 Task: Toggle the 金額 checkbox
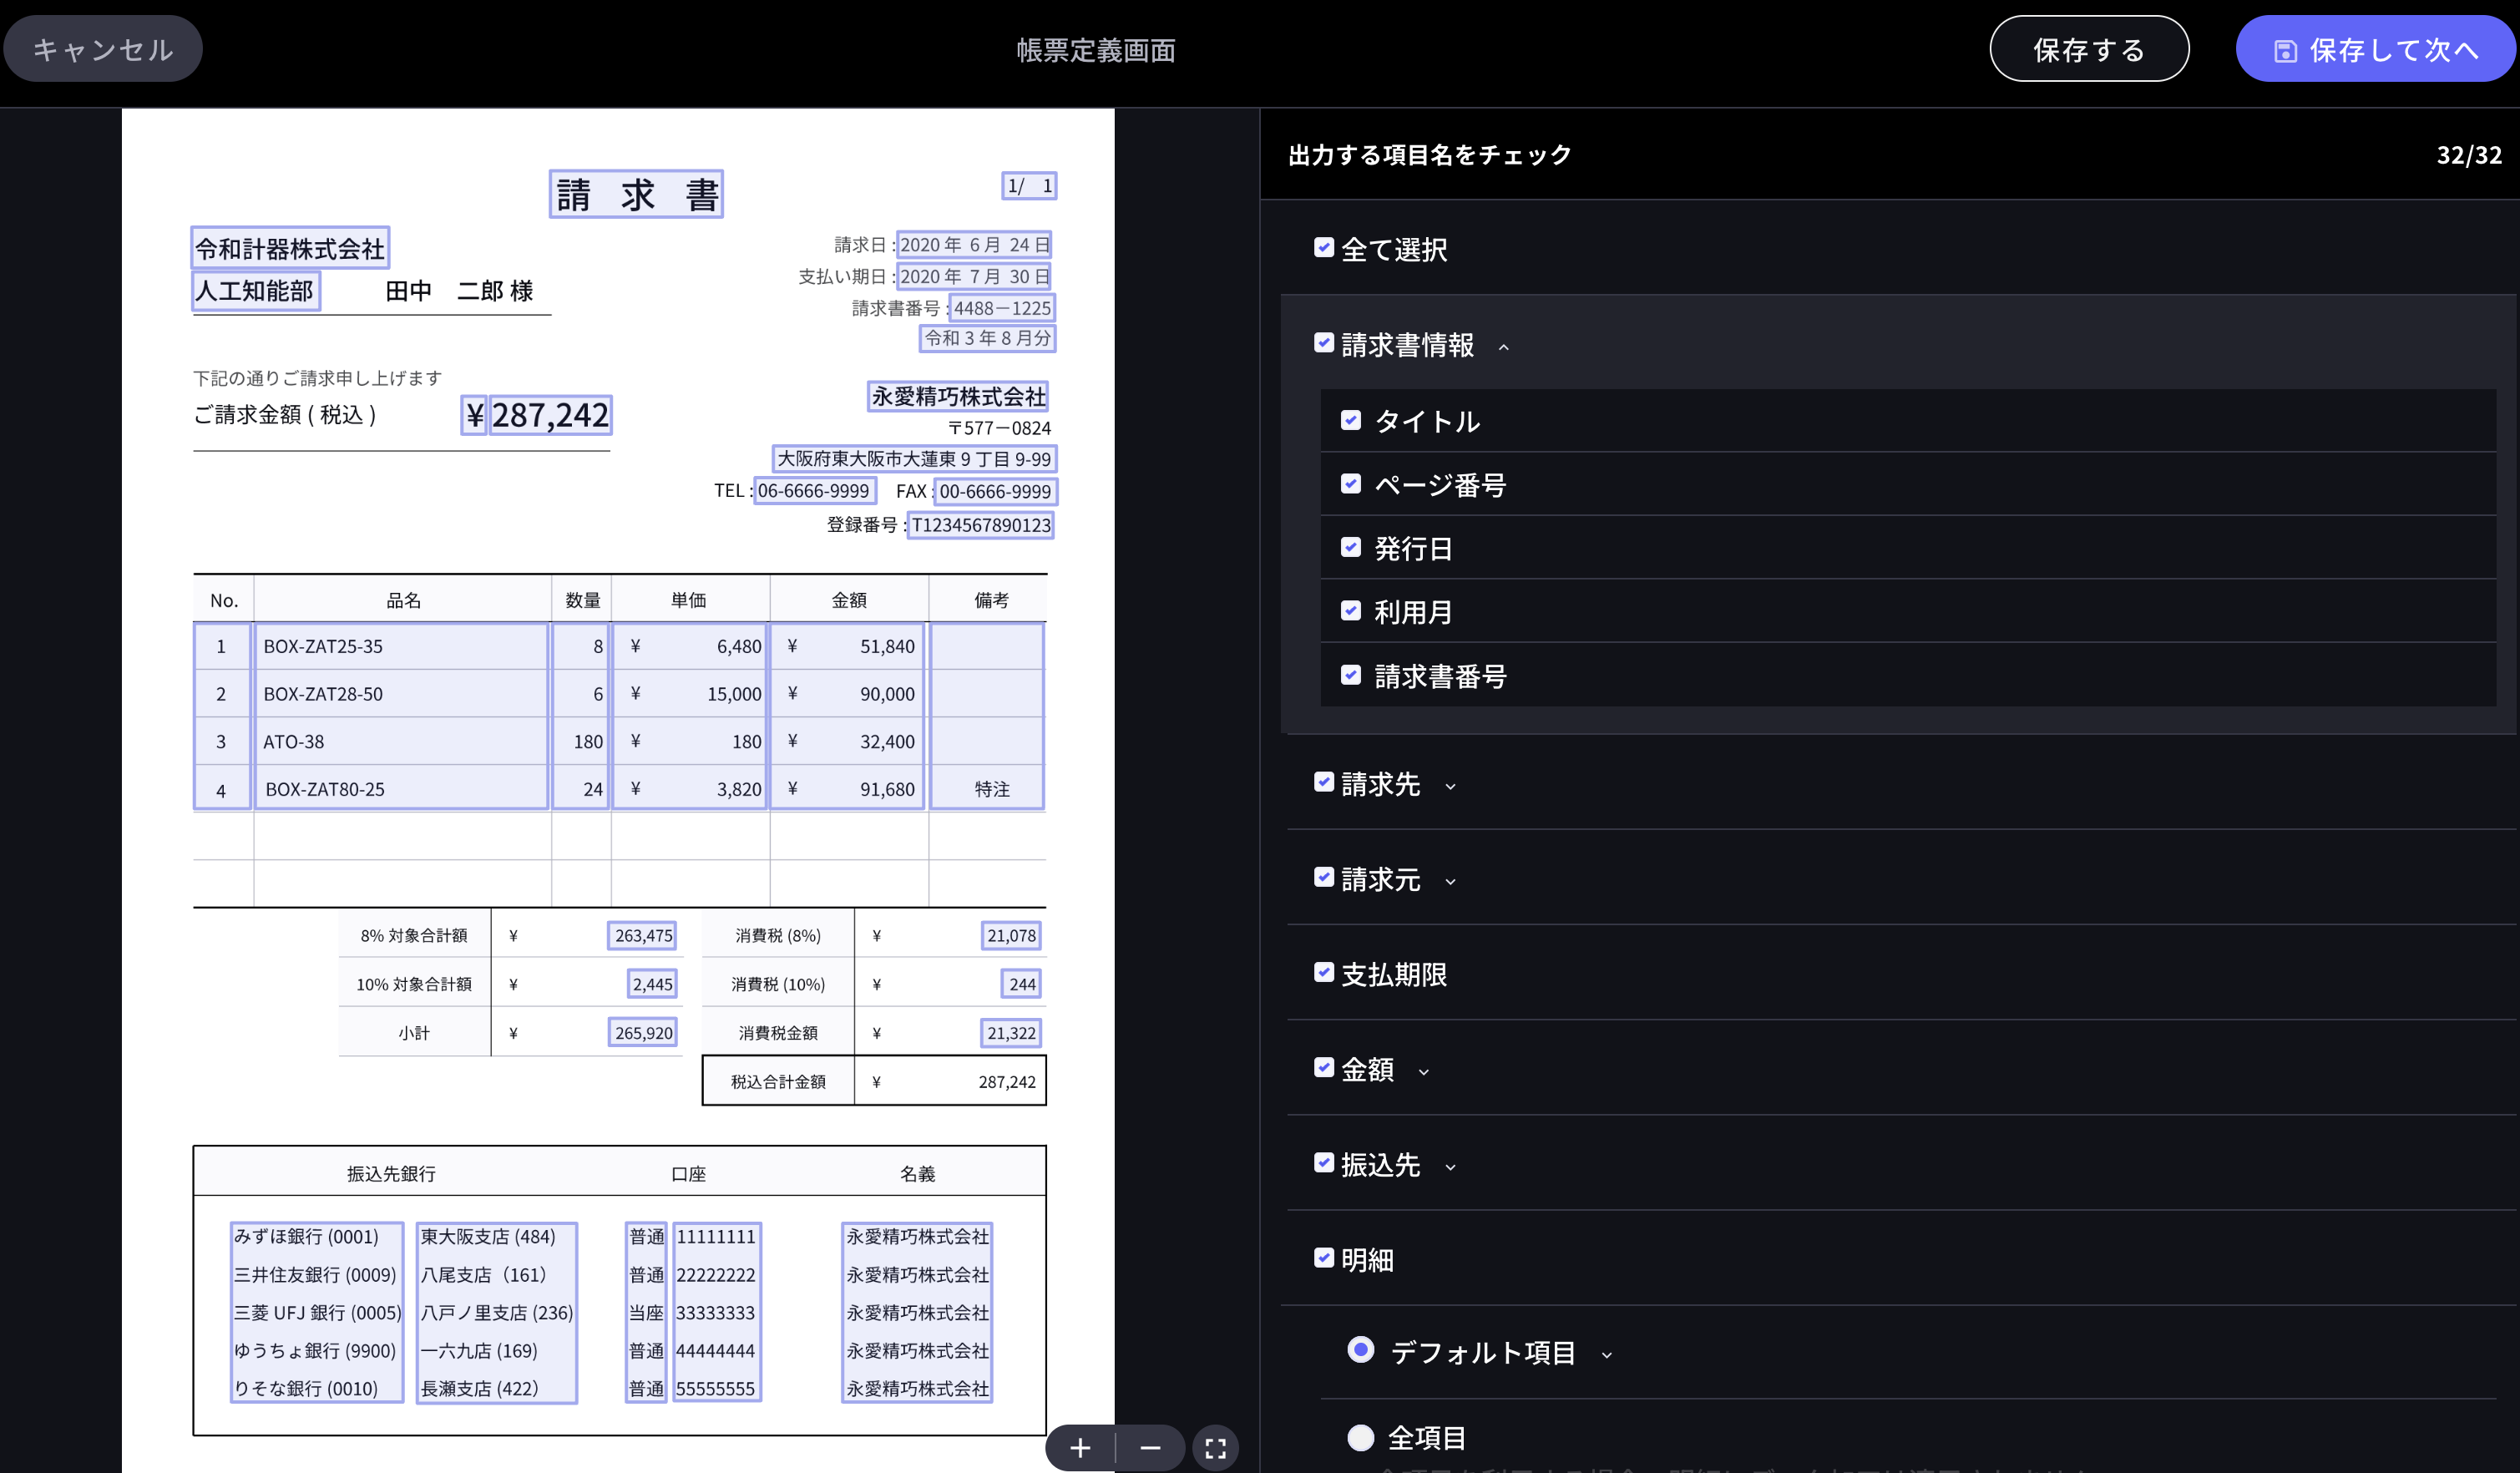pos(1324,1068)
